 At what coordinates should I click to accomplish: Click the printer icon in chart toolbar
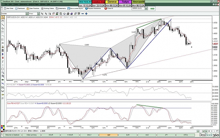point(68,14)
